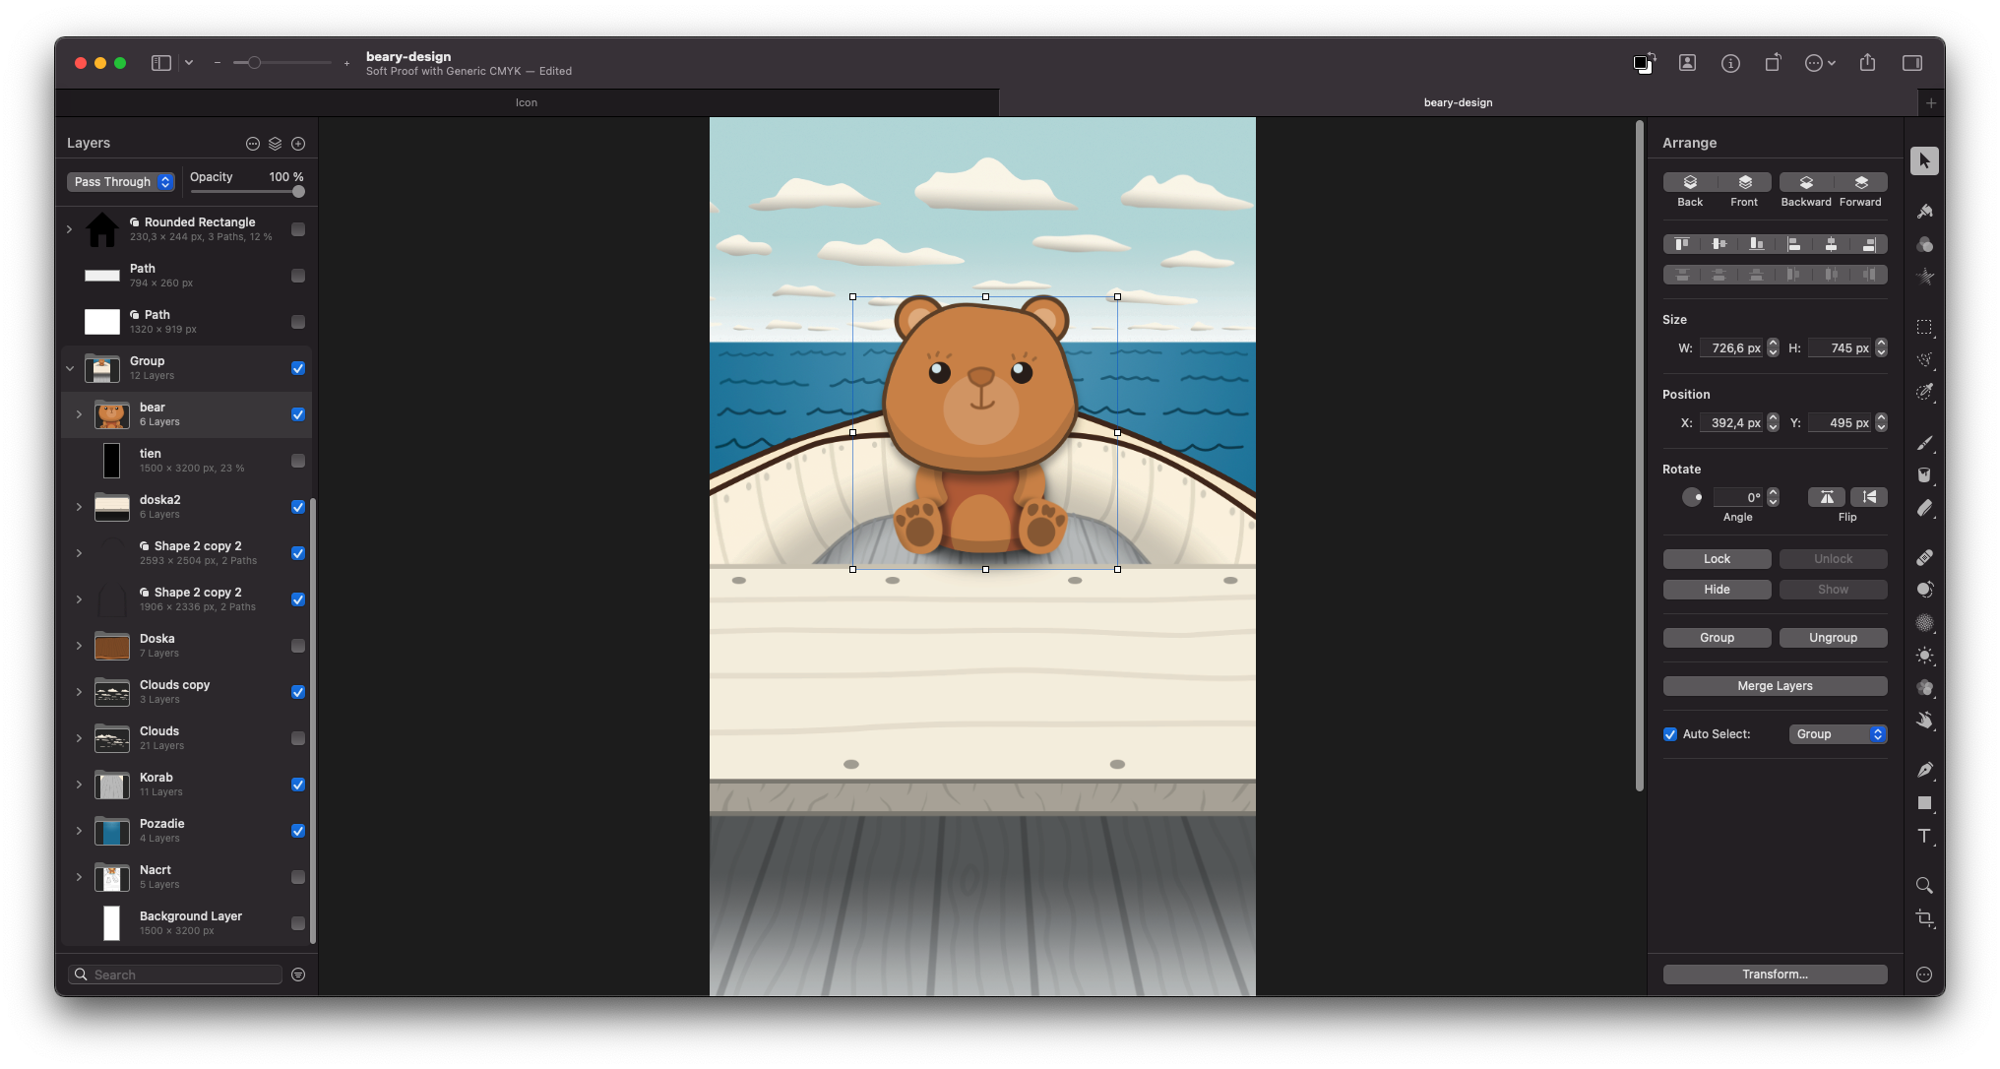Click the Merge Layers button

pos(1775,686)
